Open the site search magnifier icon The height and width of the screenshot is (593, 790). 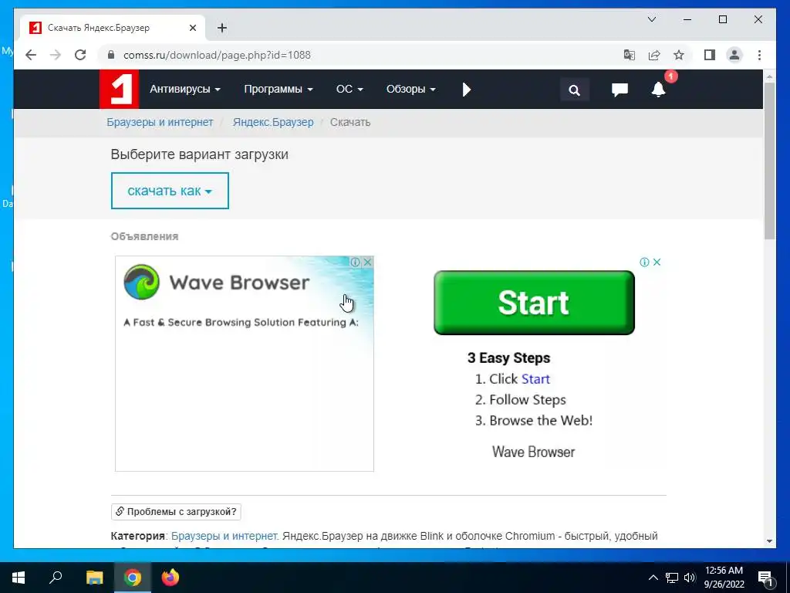(x=574, y=90)
